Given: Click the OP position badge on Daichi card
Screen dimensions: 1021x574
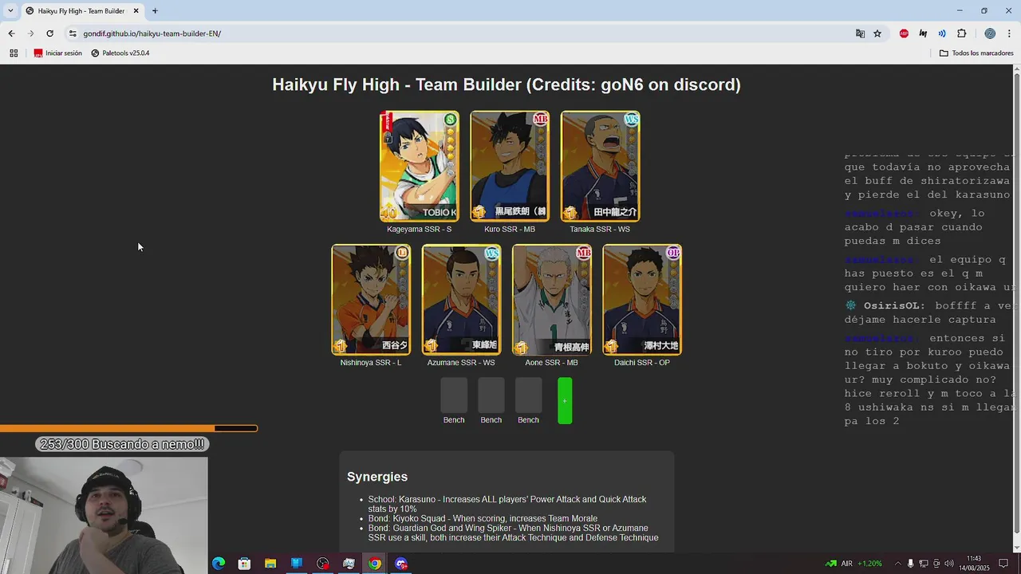Looking at the screenshot, I should (673, 253).
